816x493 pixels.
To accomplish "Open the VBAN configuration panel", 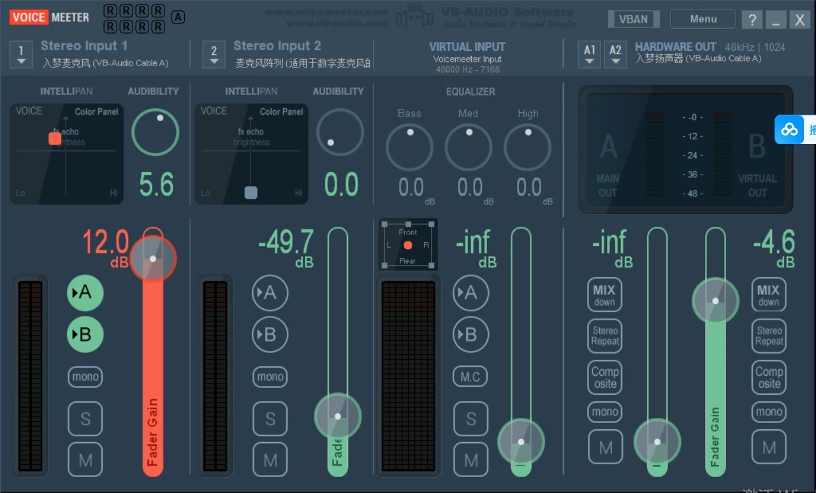I will click(x=633, y=18).
